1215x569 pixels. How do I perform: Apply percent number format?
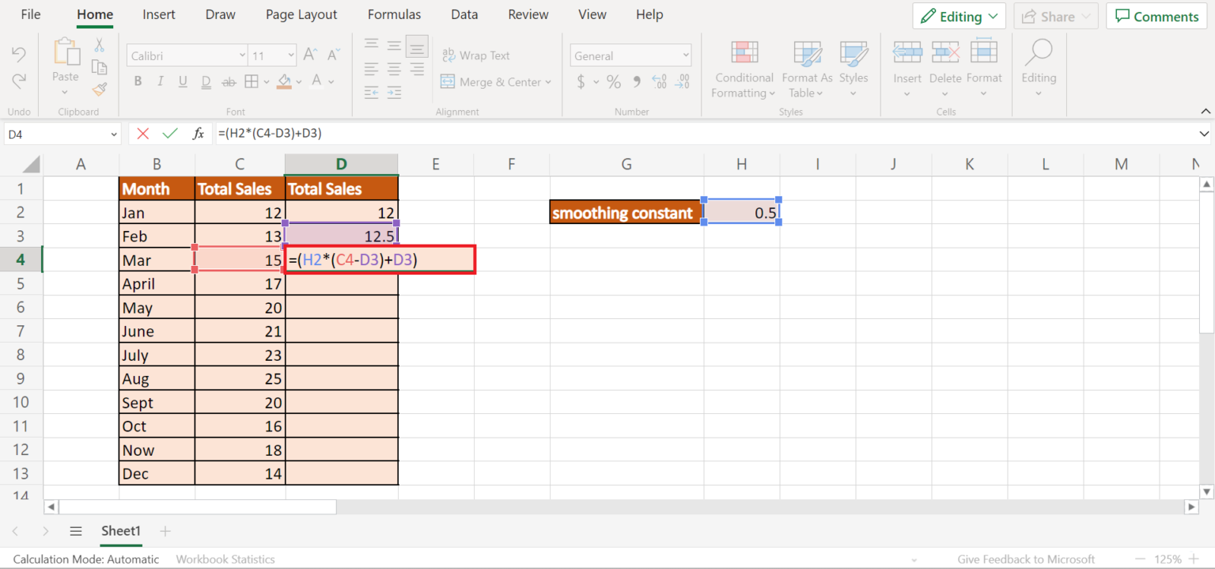[614, 81]
